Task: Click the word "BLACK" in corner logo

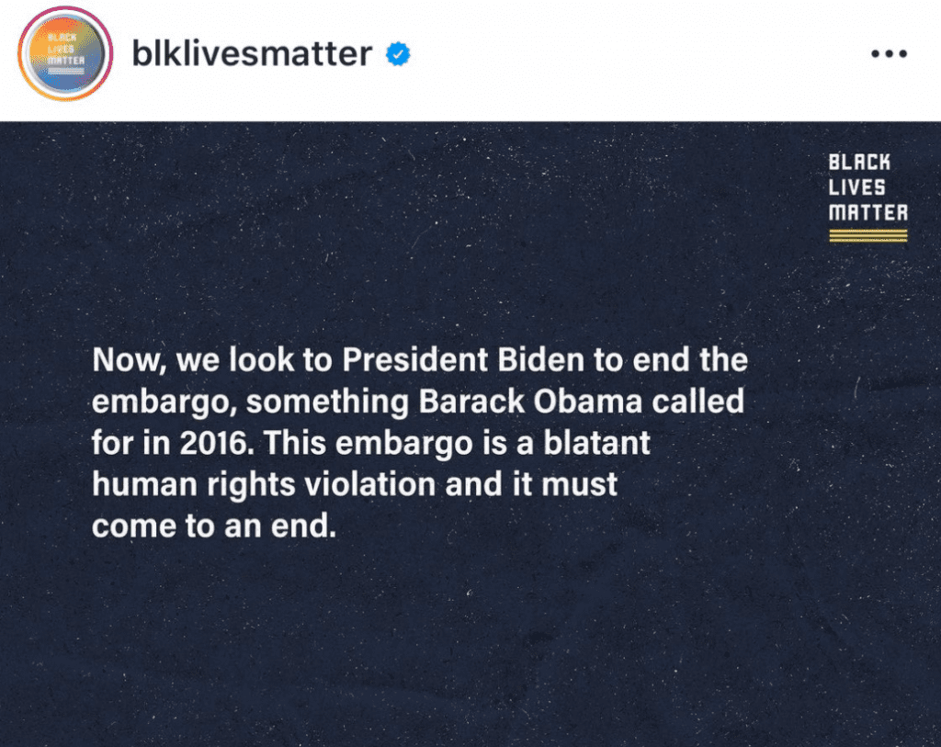Action: click(859, 162)
